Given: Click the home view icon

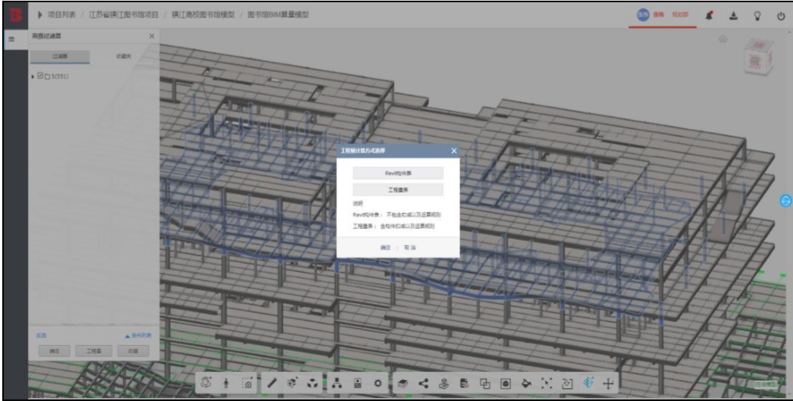Looking at the screenshot, I should 723,40.
